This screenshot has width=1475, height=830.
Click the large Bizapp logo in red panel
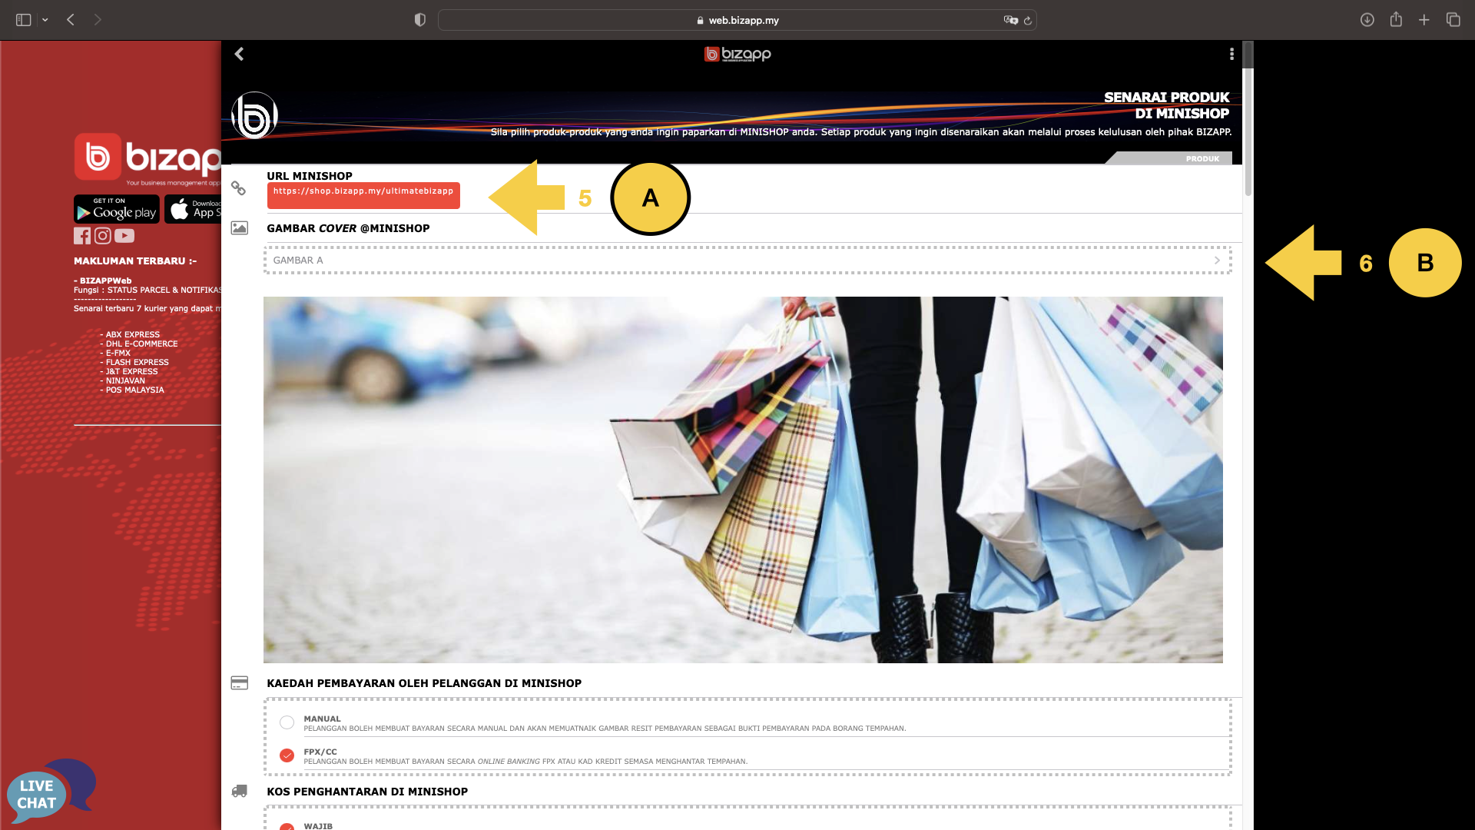tap(147, 158)
